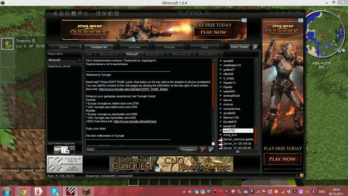Image resolution: width=348 pixels, height=196 pixels.
Task: Open Minecraft from the taskbar
Action: click(86, 191)
